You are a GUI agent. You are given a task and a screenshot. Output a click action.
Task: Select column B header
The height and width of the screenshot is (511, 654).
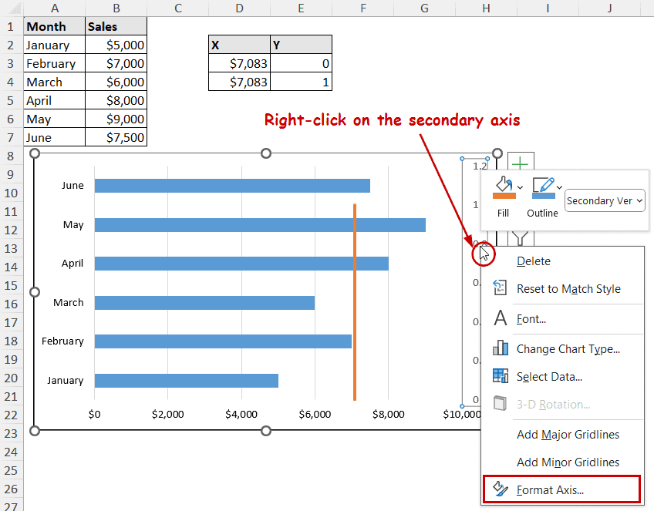(116, 8)
